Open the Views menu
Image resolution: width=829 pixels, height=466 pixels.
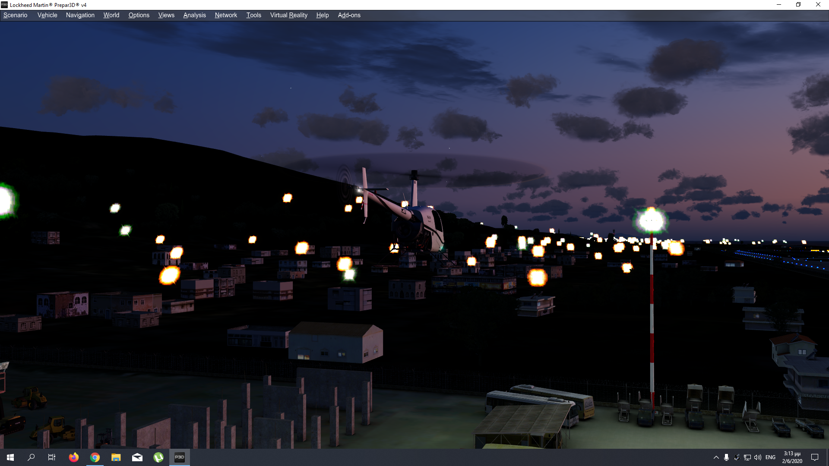(166, 15)
